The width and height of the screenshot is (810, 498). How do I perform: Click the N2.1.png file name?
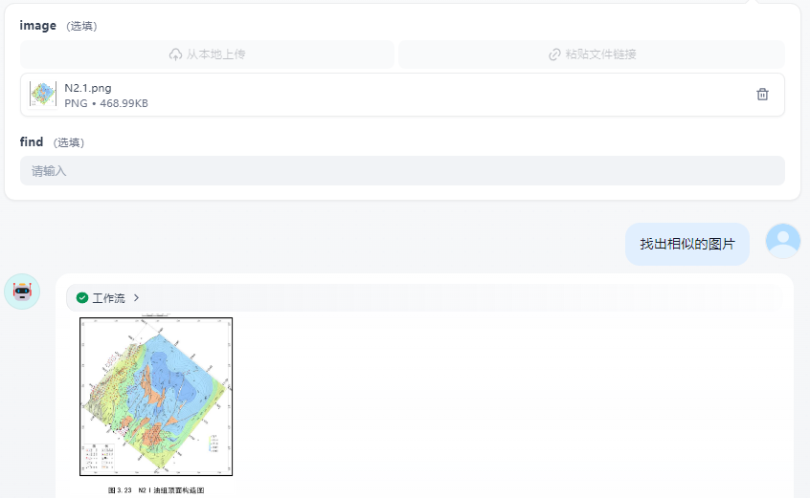[88, 88]
